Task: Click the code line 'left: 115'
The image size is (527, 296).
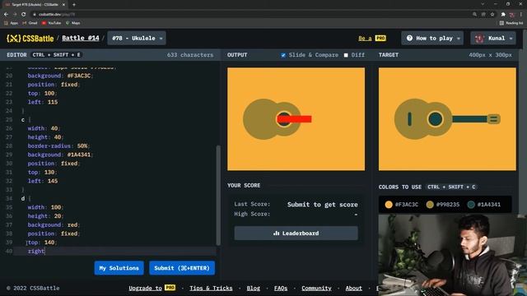Action: (43, 102)
